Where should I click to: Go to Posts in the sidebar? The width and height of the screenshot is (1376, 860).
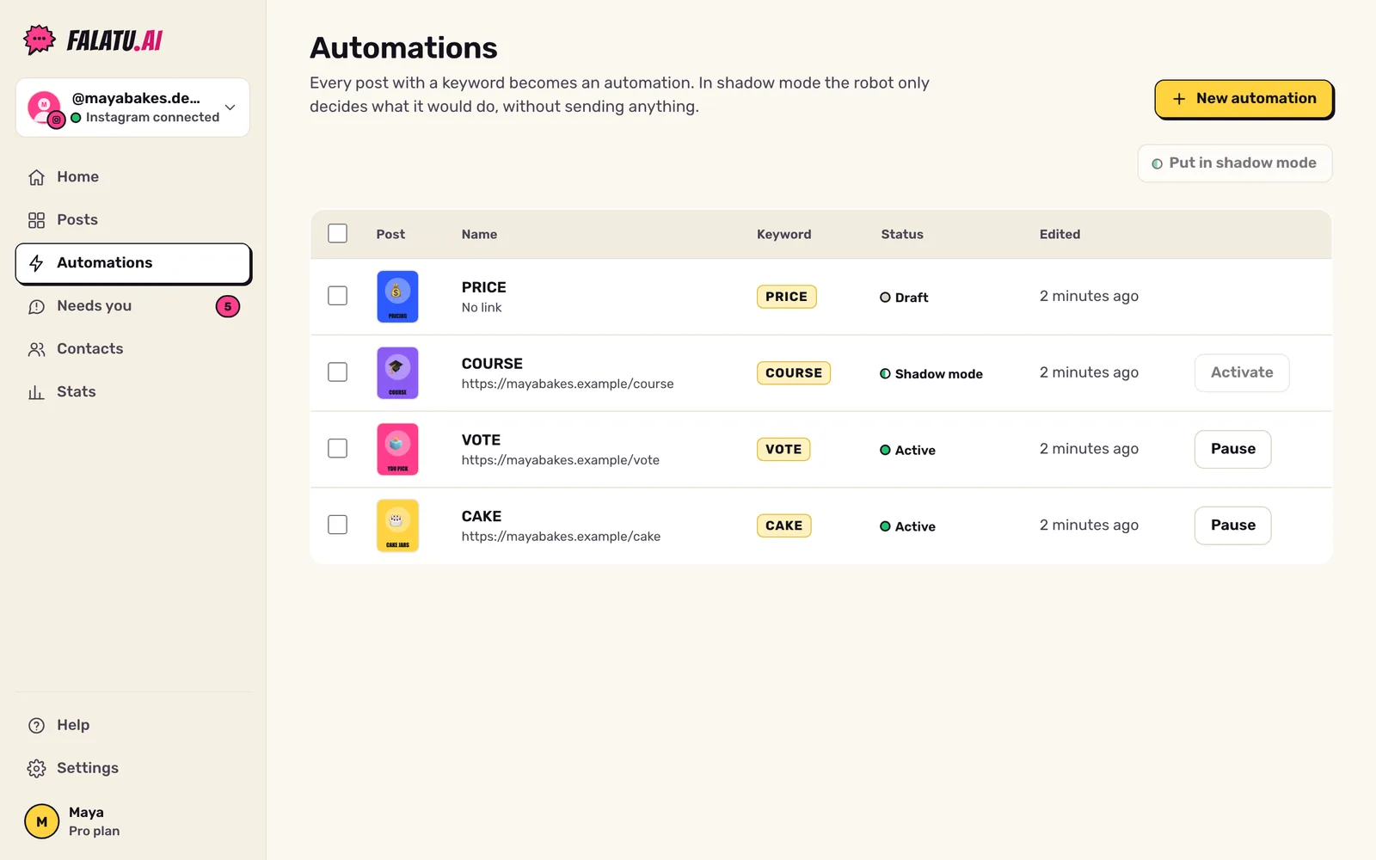133,219
